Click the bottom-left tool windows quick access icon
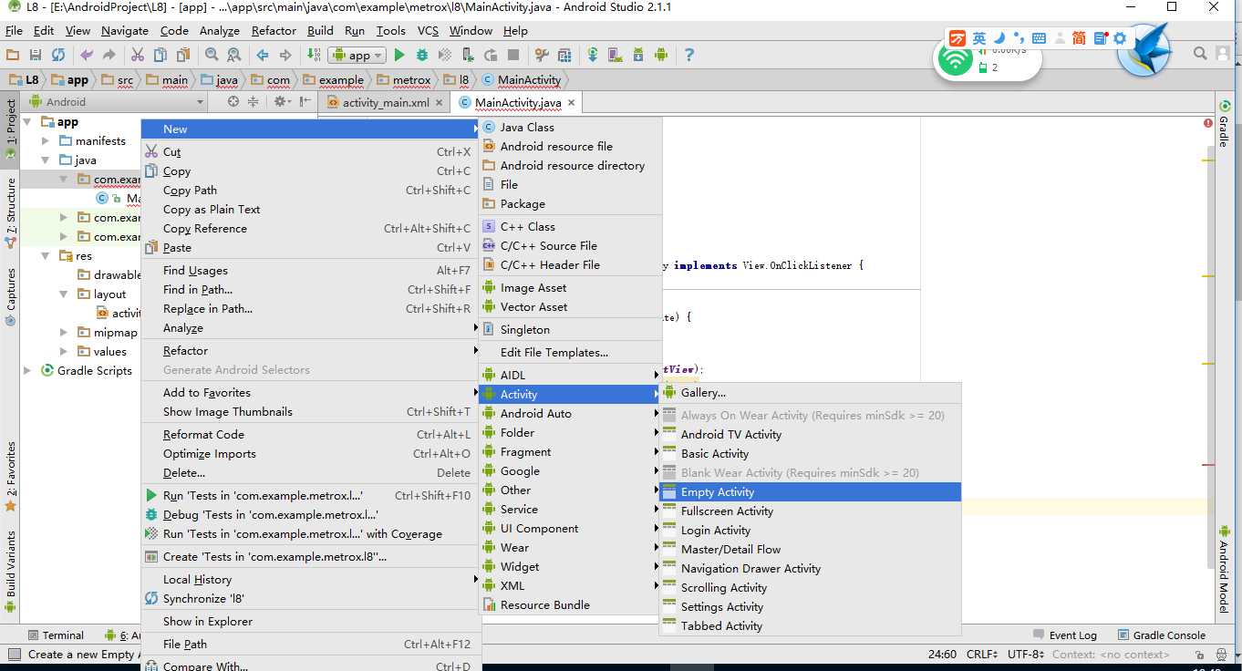This screenshot has height=671, width=1242. (x=13, y=655)
